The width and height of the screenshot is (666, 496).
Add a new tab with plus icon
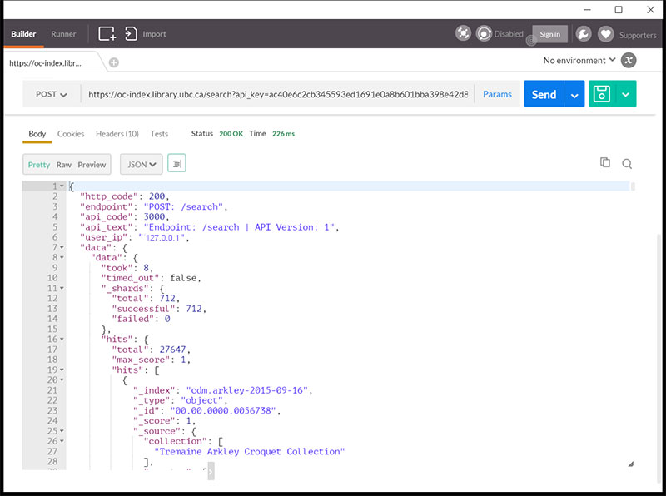[114, 63]
